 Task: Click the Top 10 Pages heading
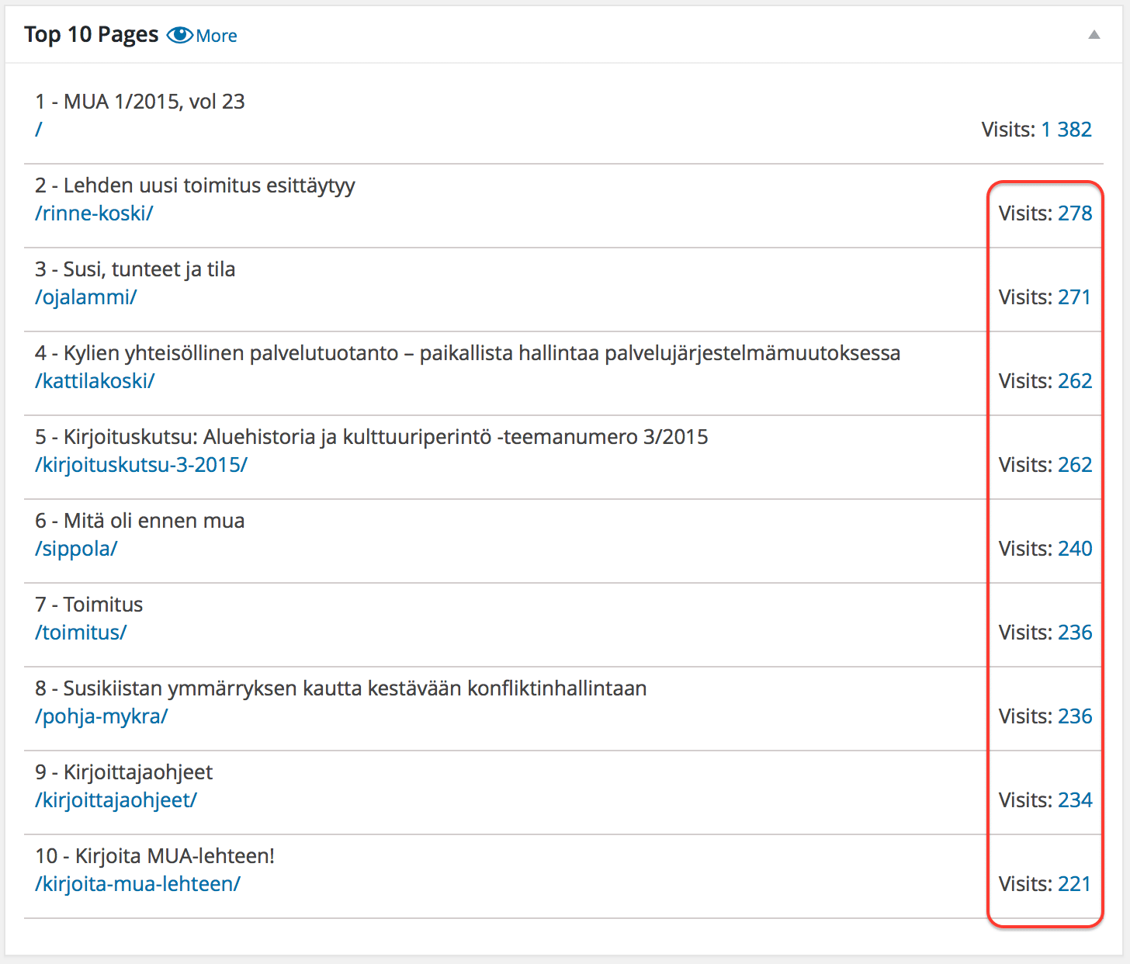[x=92, y=35]
